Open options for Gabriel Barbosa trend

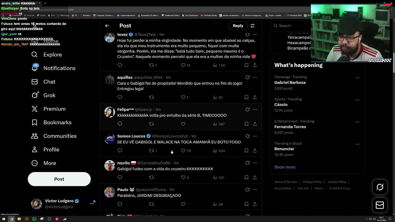coord(357,78)
